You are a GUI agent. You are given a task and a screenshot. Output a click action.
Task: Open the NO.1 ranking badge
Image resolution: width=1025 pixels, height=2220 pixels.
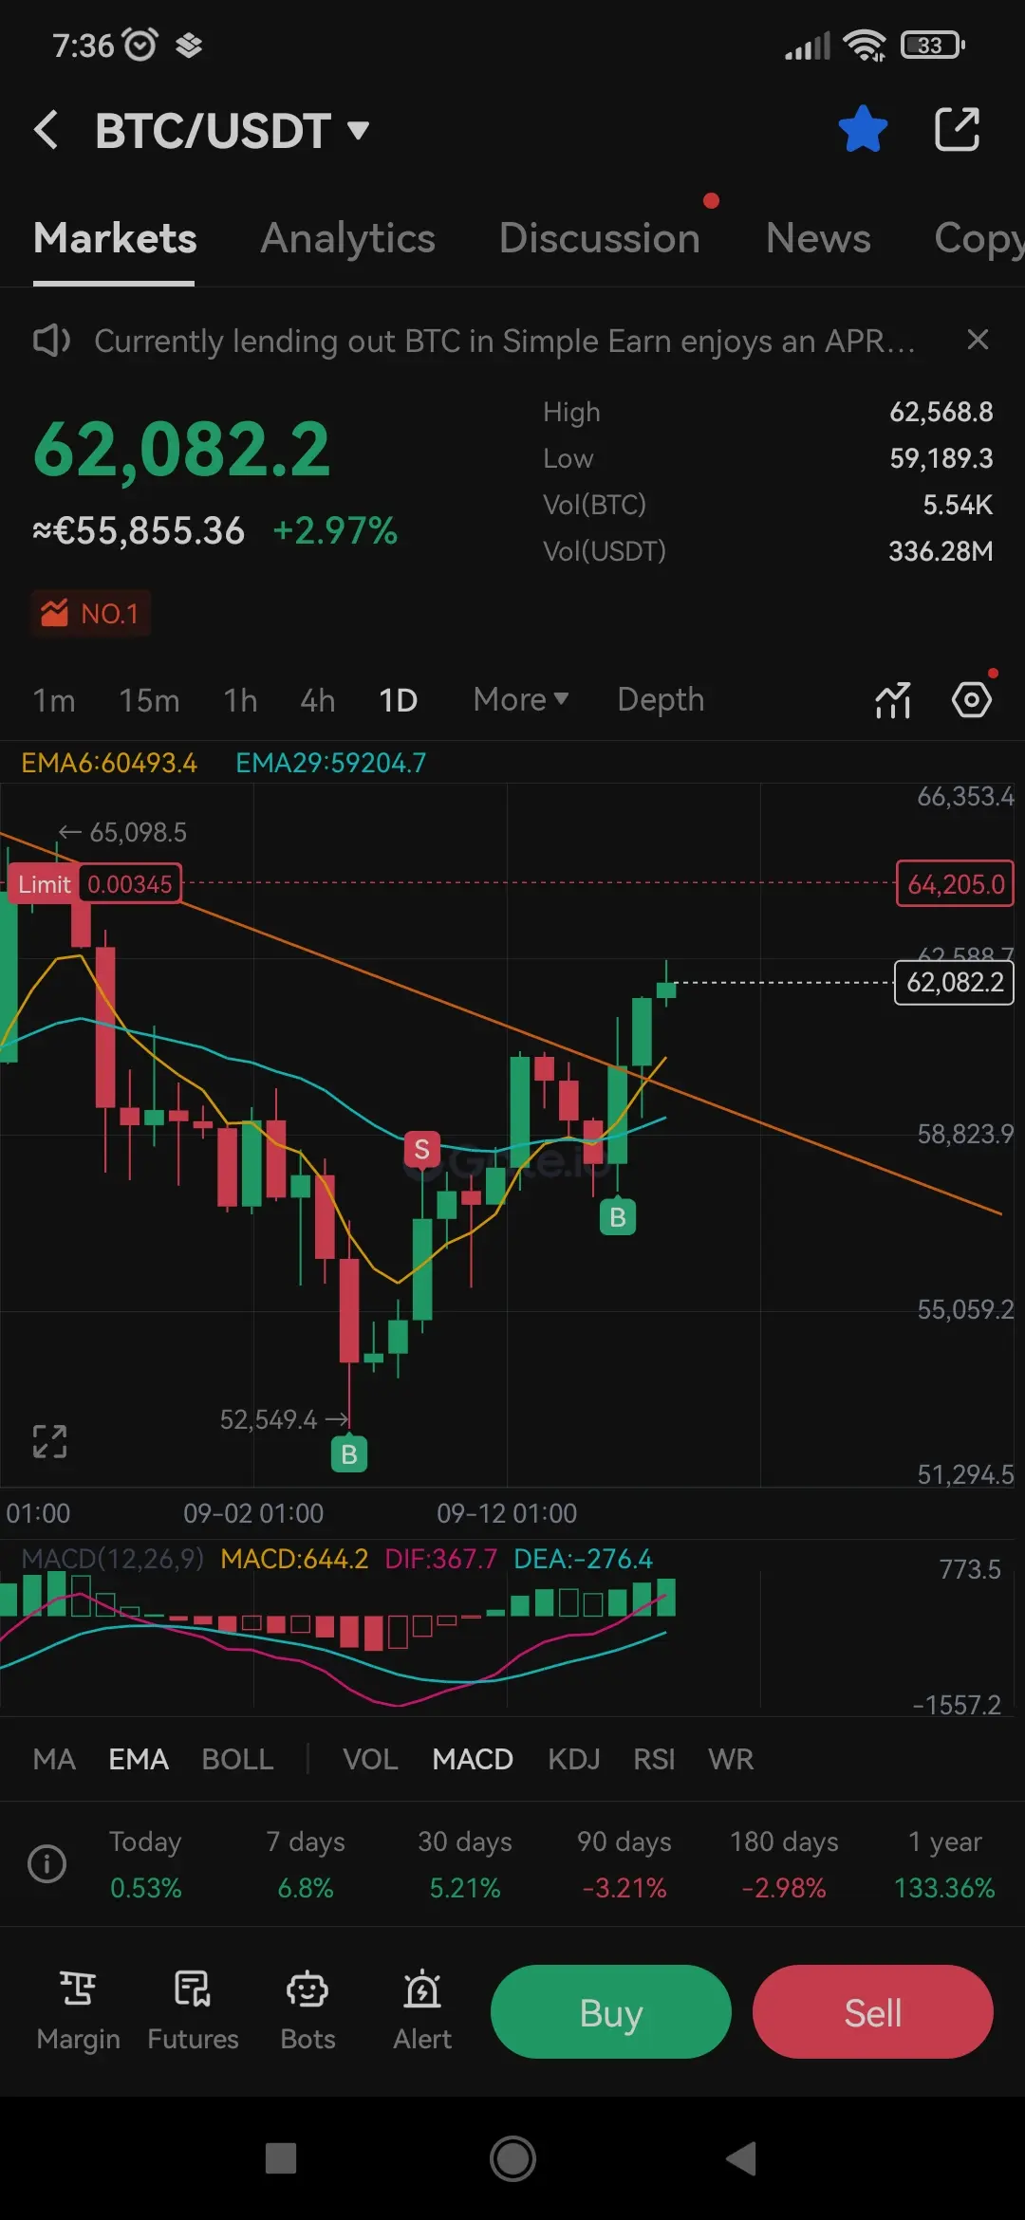coord(91,614)
